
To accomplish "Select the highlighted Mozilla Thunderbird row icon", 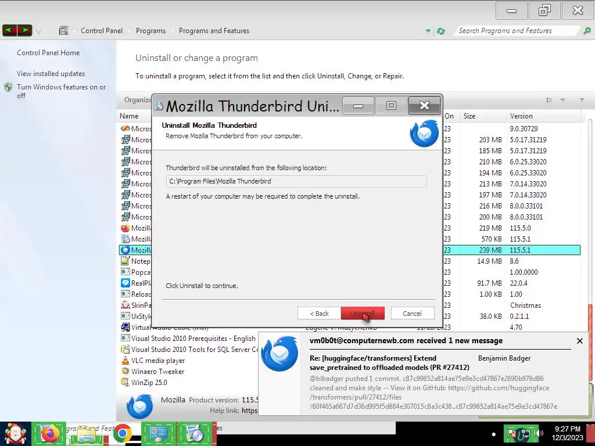I will point(126,250).
